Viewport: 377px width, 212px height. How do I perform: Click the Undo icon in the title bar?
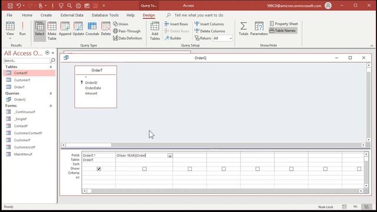[x=18, y=5]
